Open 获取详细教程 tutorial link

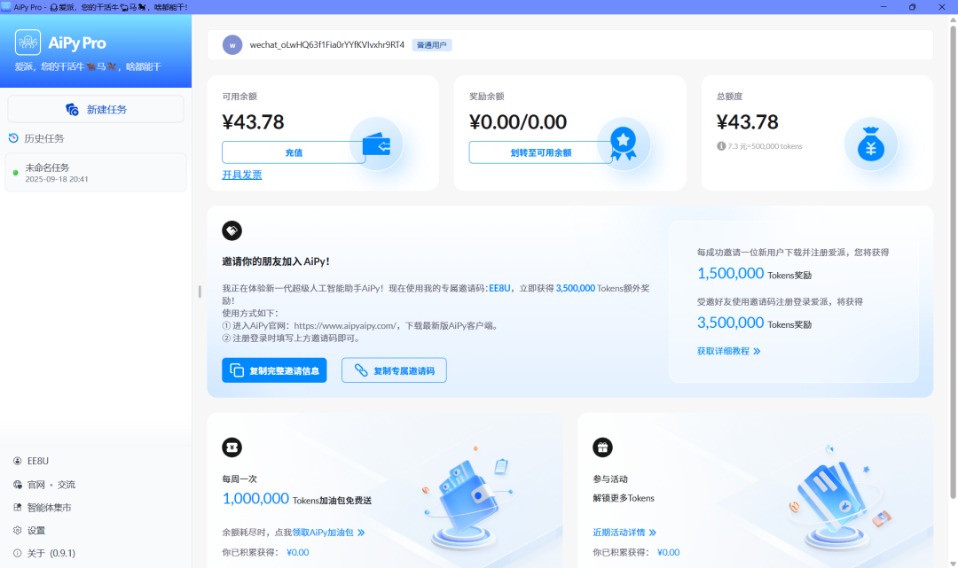tap(729, 352)
